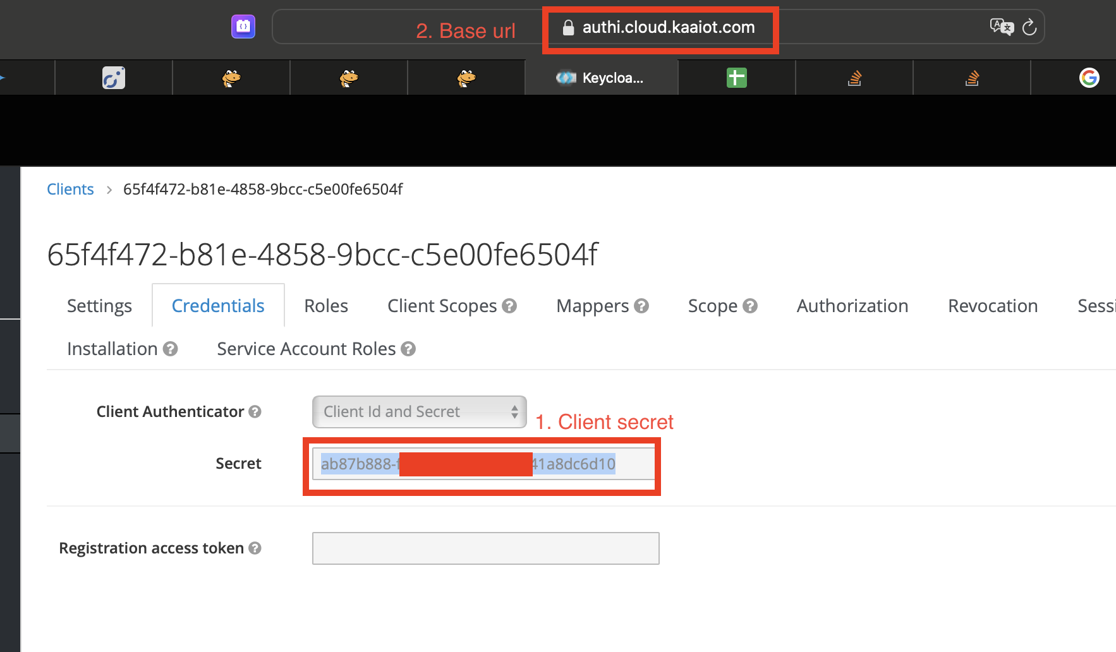Reload the page with the refresh icon
This screenshot has height=652, width=1116.
(1029, 27)
